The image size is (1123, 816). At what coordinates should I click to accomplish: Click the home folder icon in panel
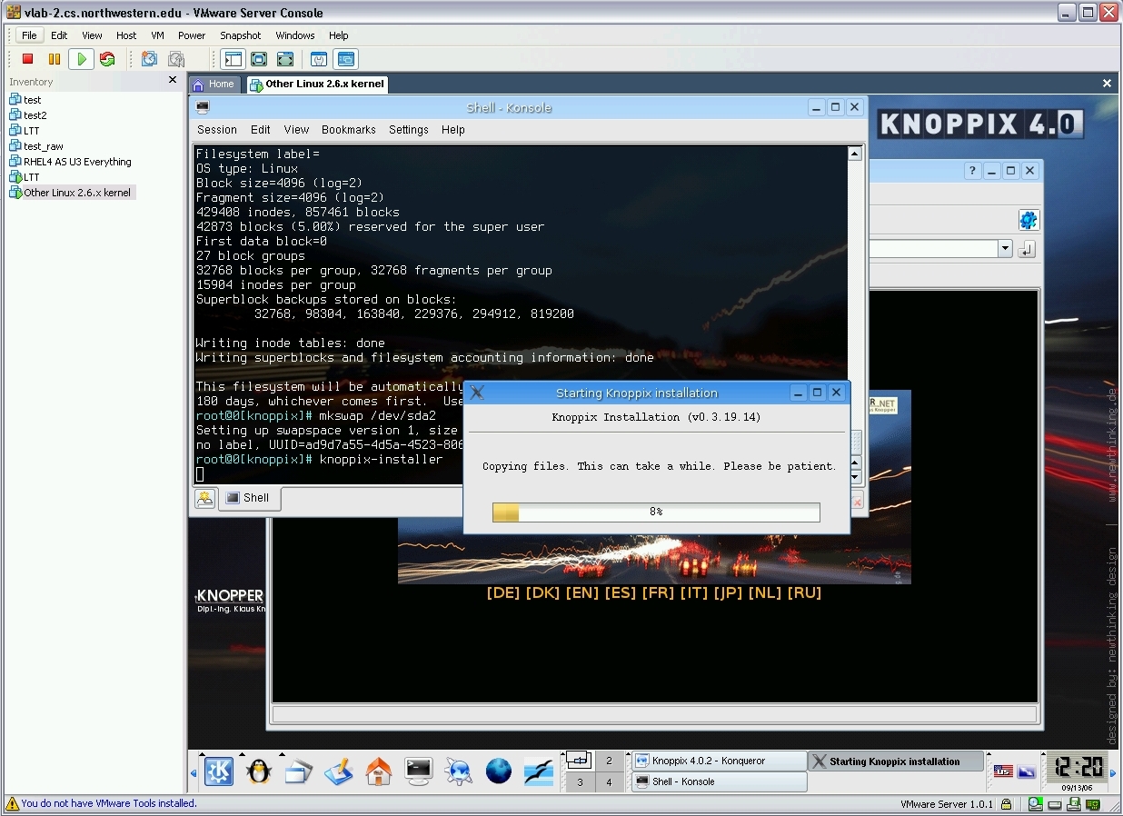click(378, 771)
